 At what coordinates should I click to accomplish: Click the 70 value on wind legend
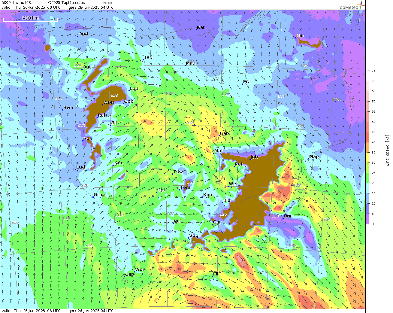click(x=373, y=81)
